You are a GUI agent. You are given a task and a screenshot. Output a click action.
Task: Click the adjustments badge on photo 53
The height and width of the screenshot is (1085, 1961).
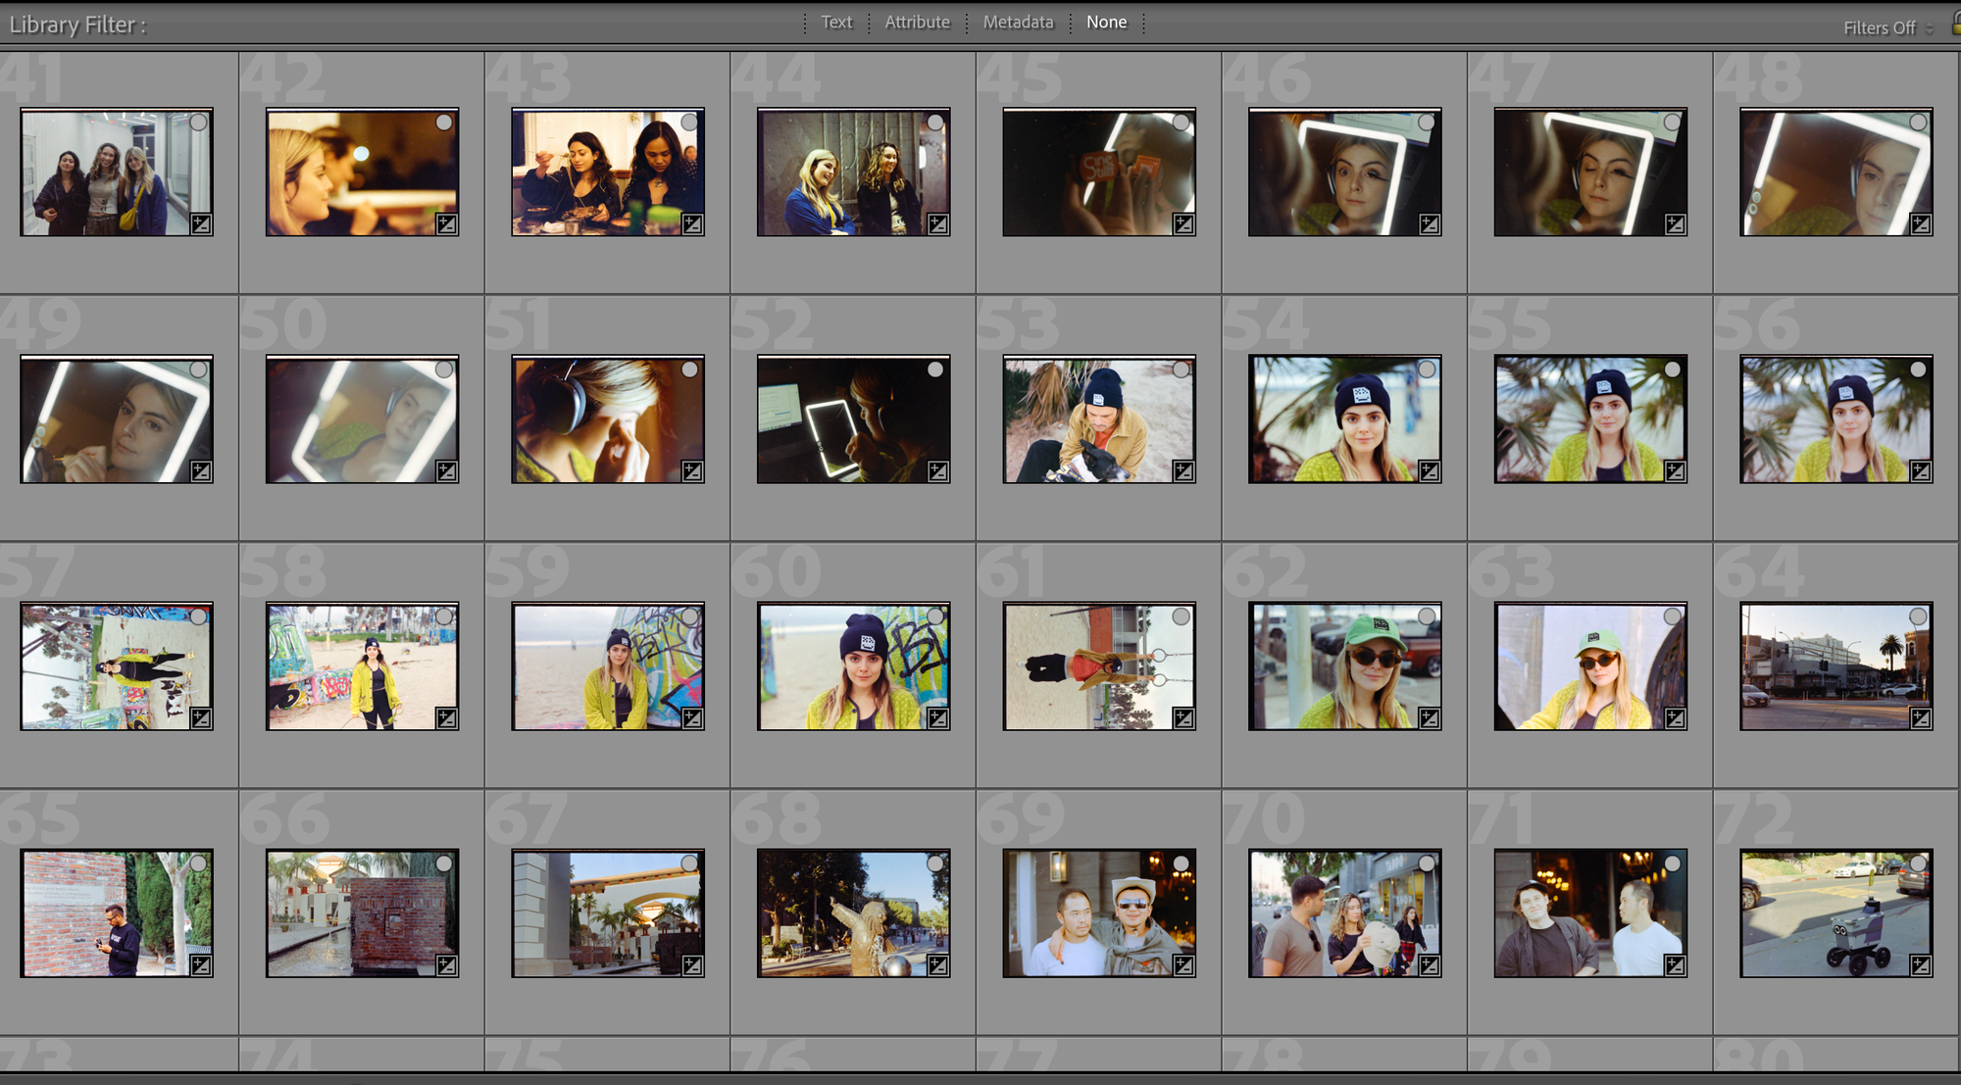tap(1183, 471)
